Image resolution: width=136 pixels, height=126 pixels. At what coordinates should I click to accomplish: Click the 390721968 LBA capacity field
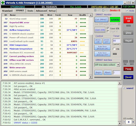(x=104, y=7)
